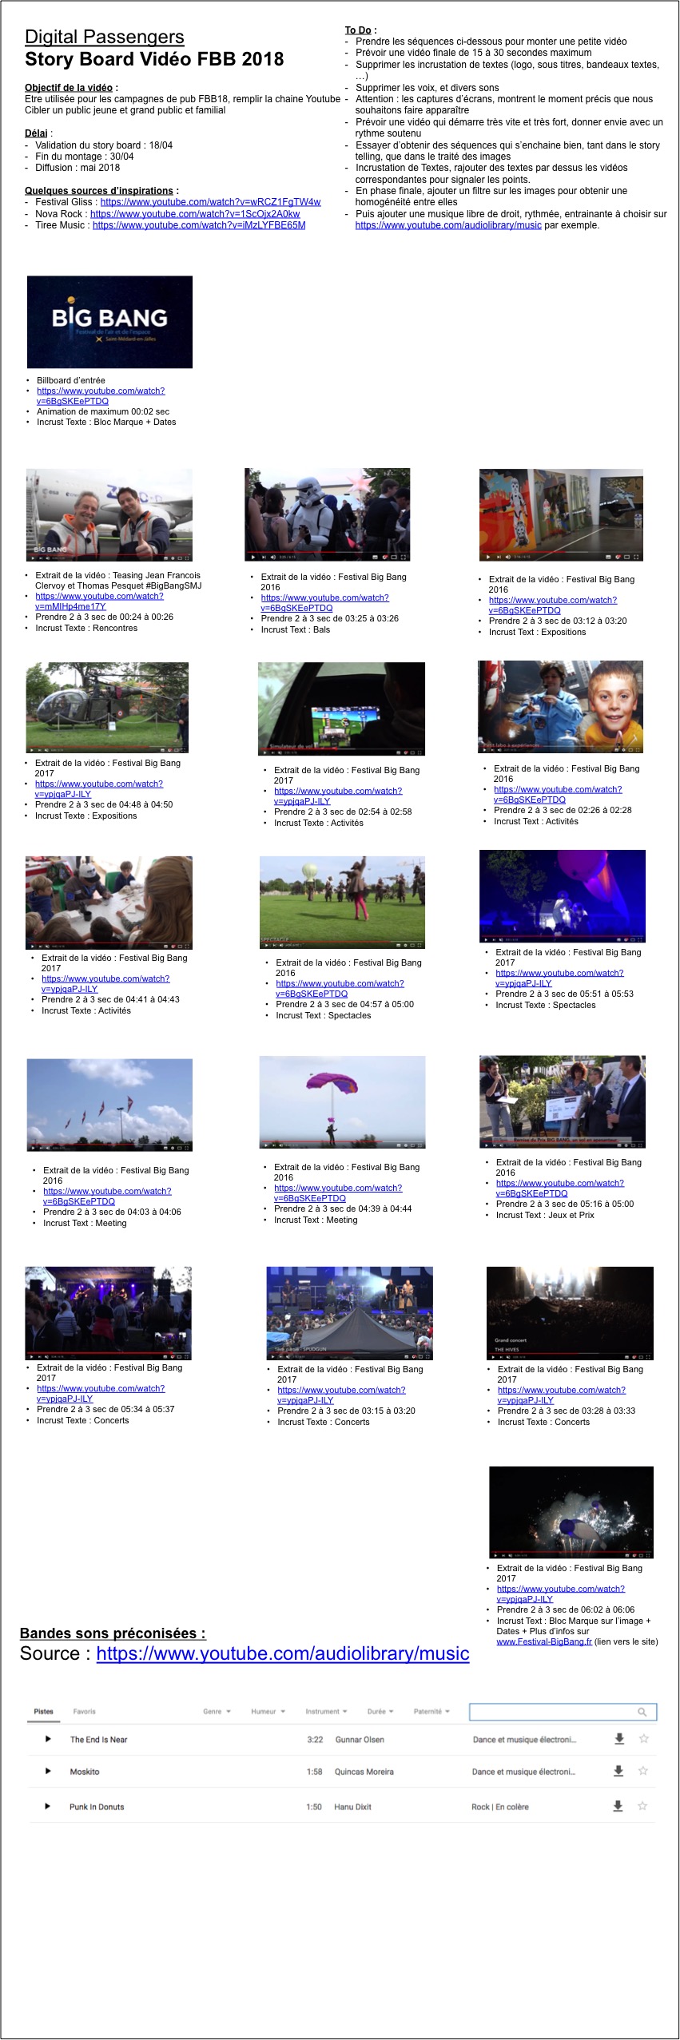This screenshot has height=2040, width=680.
Task: Select the giant cheque prize ceremony thumbnail
Action: 563,1101
